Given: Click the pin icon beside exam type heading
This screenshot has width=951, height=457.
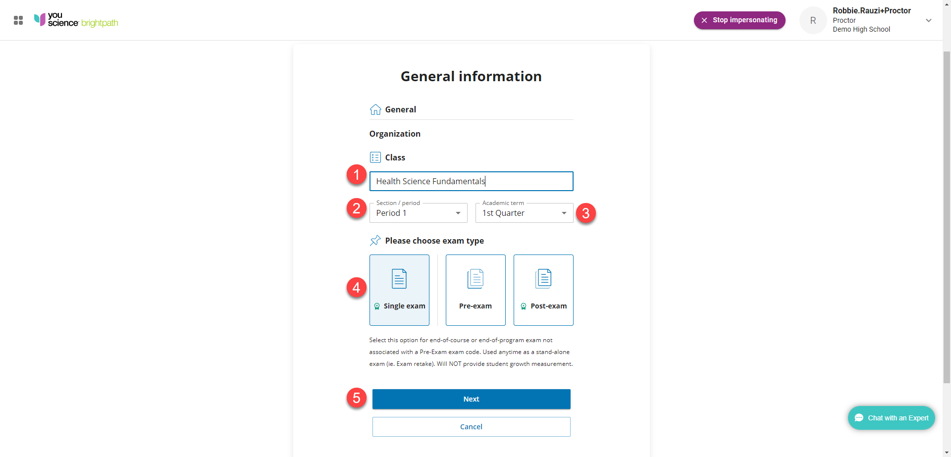Looking at the screenshot, I should [375, 241].
